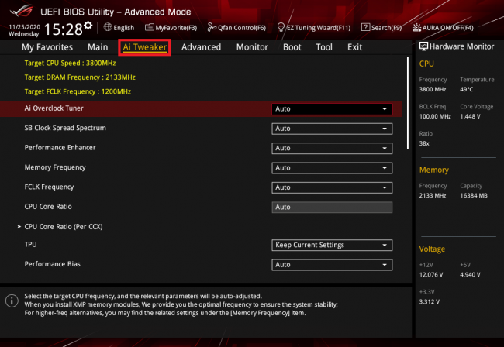Click Memory section heading in monitor
504x347 pixels.
tap(434, 170)
